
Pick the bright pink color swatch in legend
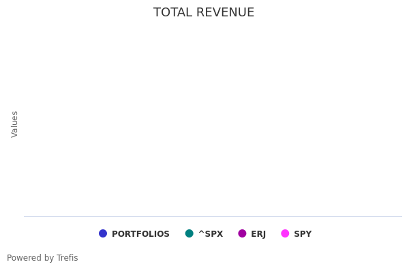285,233
